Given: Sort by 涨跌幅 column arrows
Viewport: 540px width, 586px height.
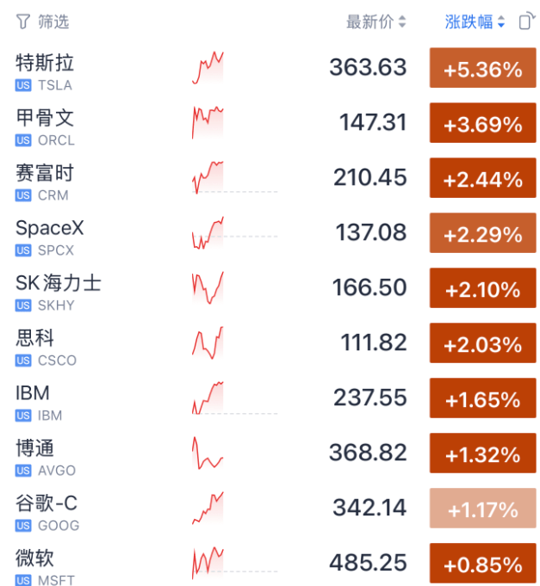Looking at the screenshot, I should tap(501, 22).
